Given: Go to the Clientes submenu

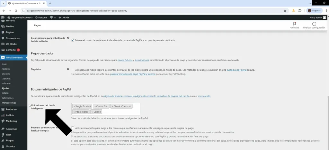Looking at the screenshot, I should [x=6, y=74].
